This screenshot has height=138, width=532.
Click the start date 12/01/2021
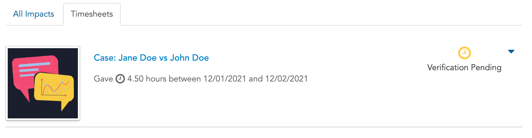(x=225, y=79)
